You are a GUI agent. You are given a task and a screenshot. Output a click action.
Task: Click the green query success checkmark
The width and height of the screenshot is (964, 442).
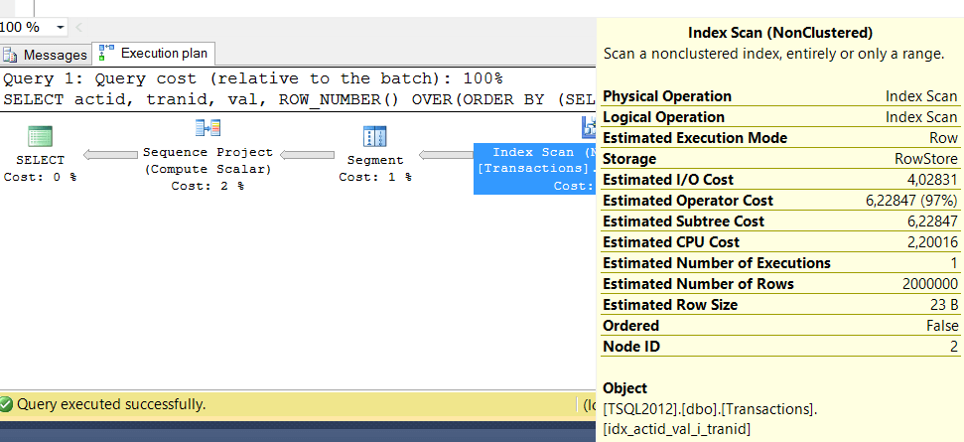pyautogui.click(x=6, y=404)
